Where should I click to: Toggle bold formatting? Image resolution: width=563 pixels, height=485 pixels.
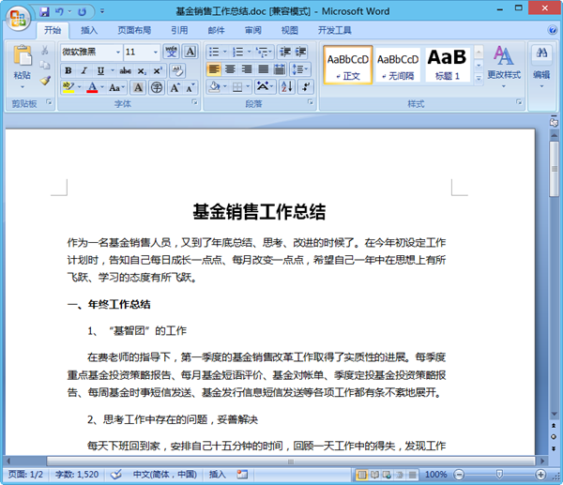[68, 70]
